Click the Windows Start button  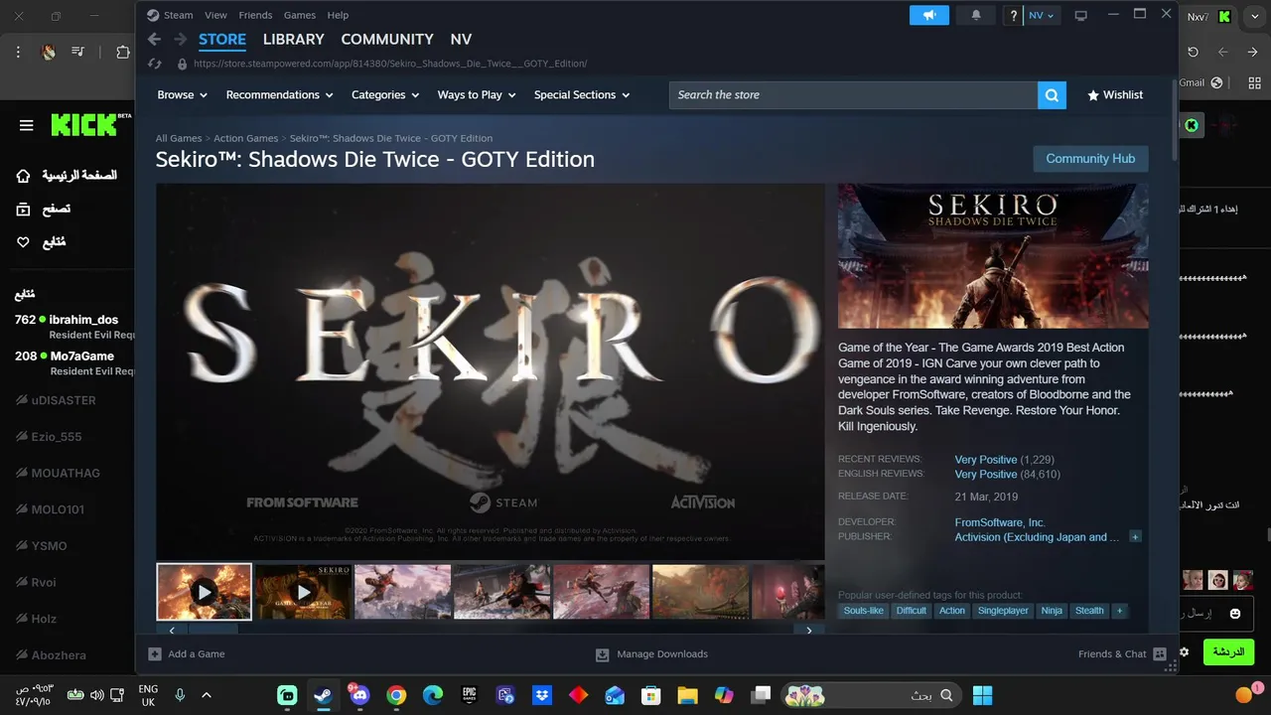(x=982, y=695)
